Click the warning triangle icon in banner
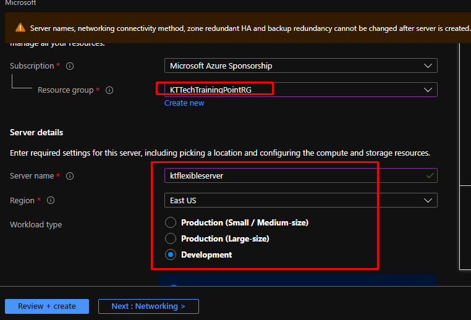471x320 pixels. tap(20, 28)
